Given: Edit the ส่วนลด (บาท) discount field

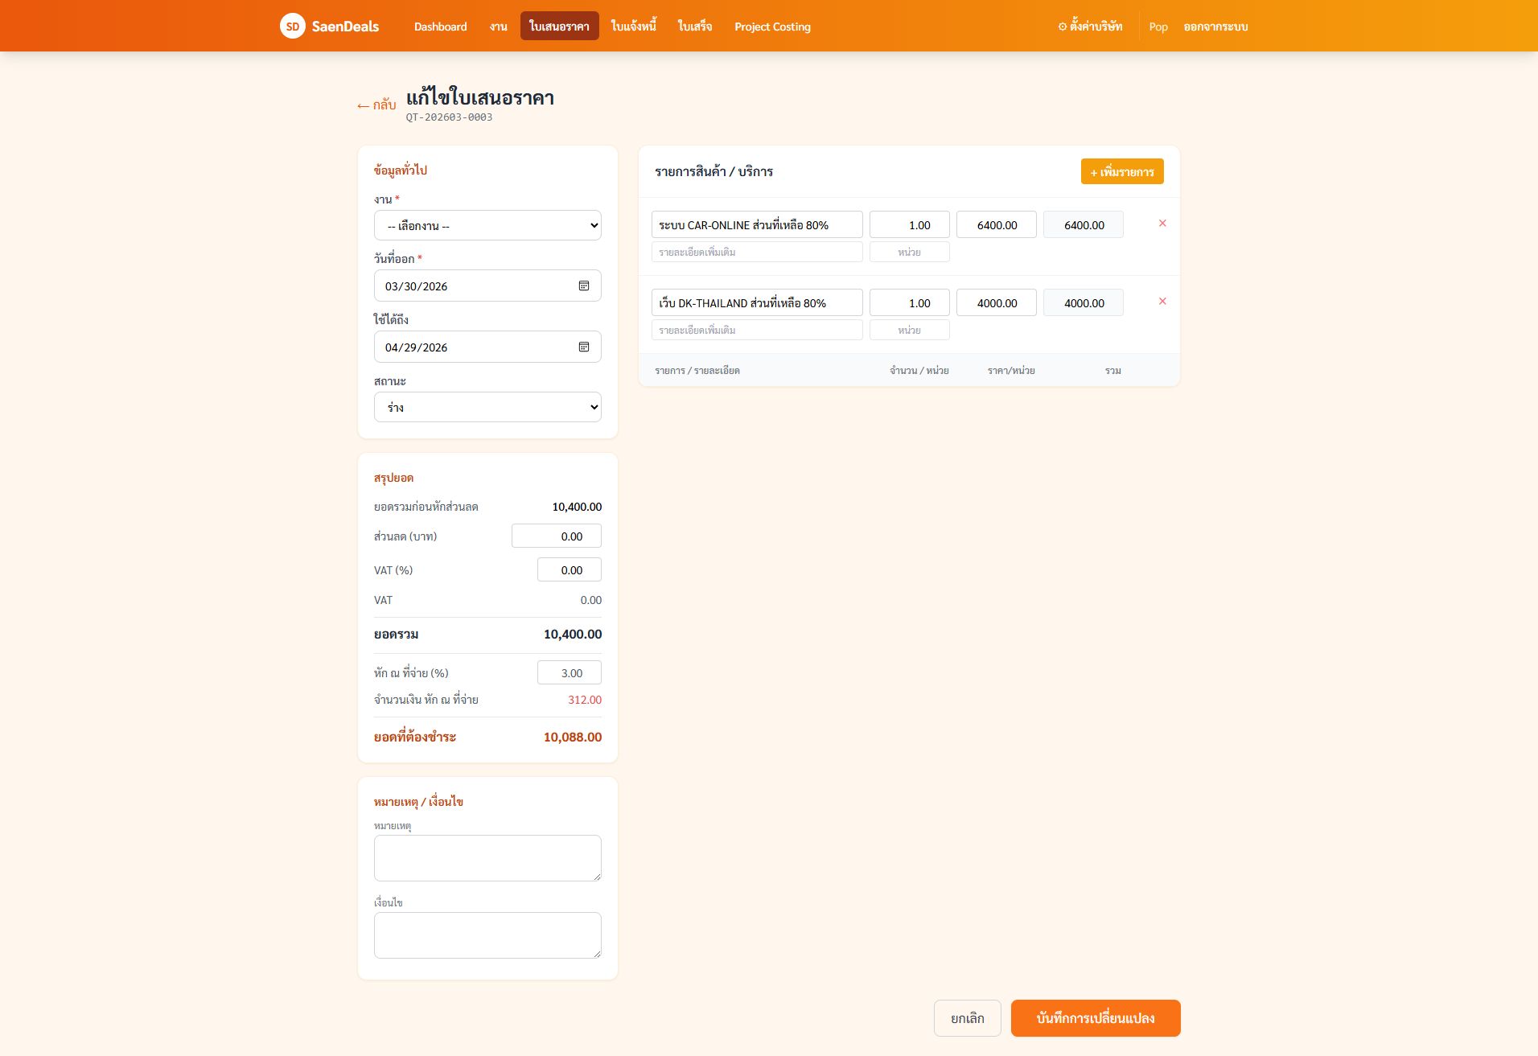Looking at the screenshot, I should point(557,536).
